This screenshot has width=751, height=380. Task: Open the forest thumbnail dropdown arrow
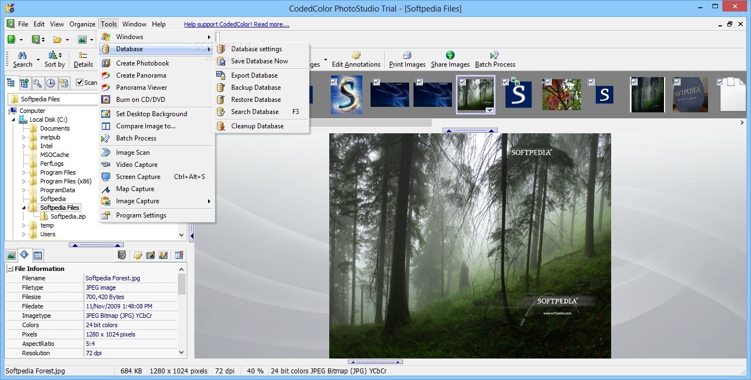(x=489, y=110)
